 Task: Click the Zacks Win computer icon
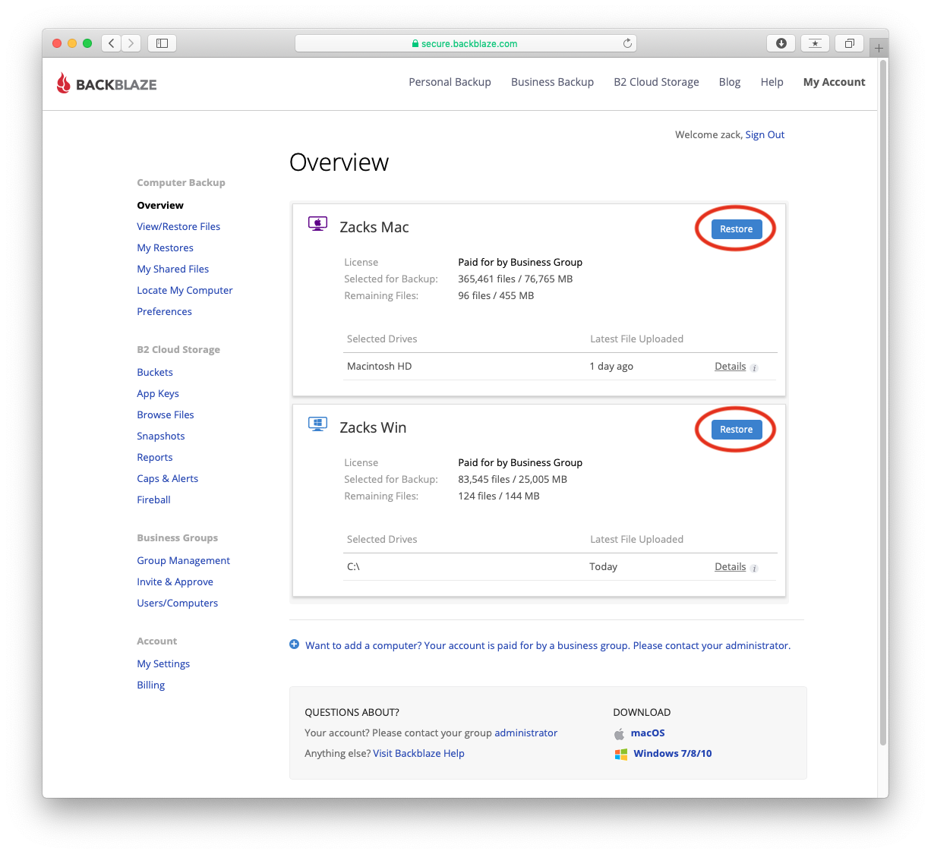(317, 424)
